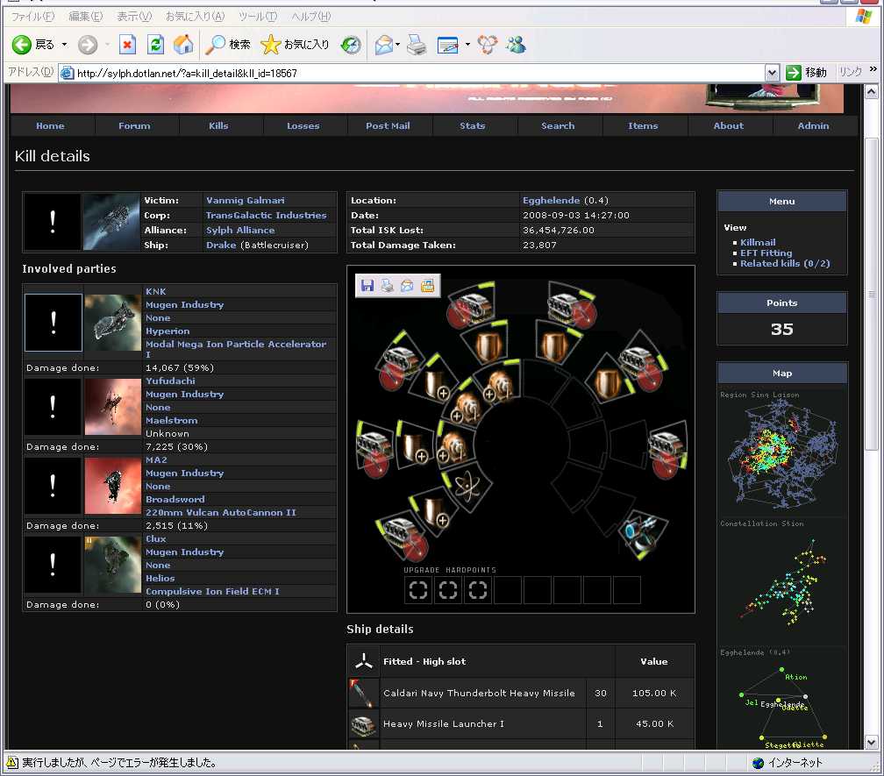Email fitting image via image toolbar envelope
Viewport: 884px width, 776px height.
[407, 286]
